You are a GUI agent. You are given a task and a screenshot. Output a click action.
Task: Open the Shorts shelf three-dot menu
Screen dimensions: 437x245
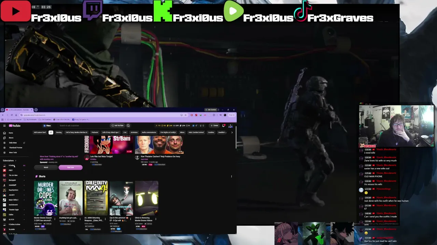(231, 176)
